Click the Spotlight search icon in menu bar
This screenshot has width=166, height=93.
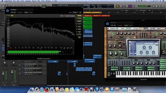tap(161, 1)
